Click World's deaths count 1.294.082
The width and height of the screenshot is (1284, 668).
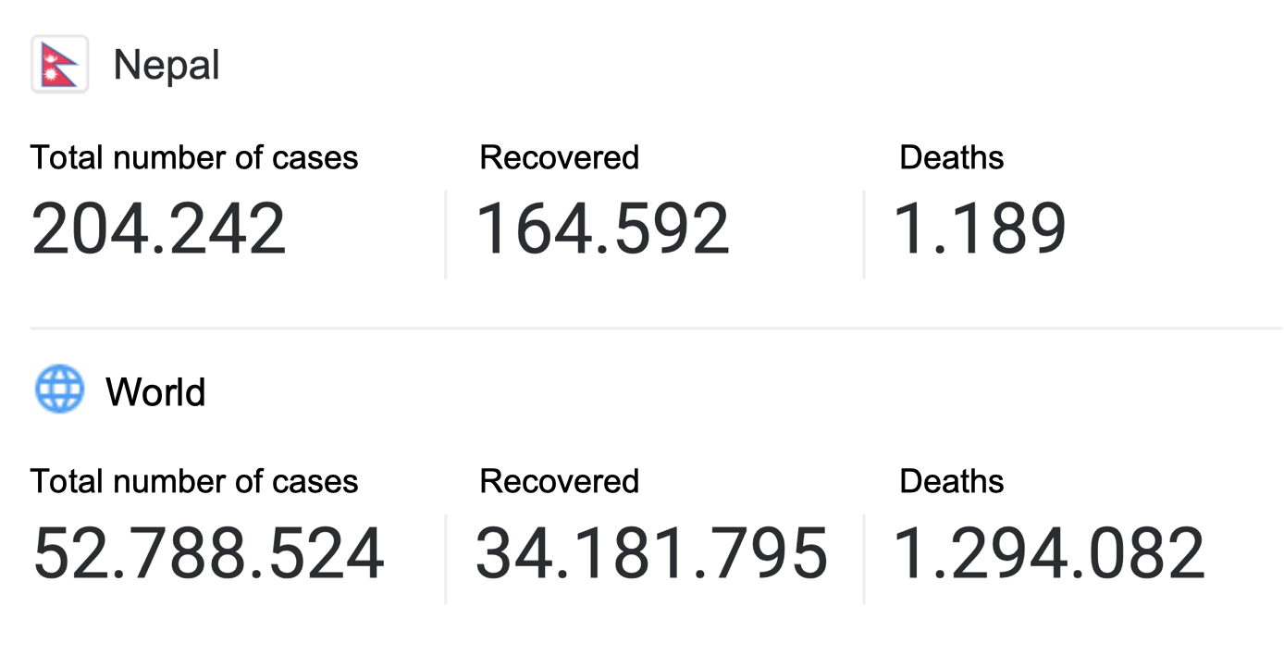pos(1049,553)
